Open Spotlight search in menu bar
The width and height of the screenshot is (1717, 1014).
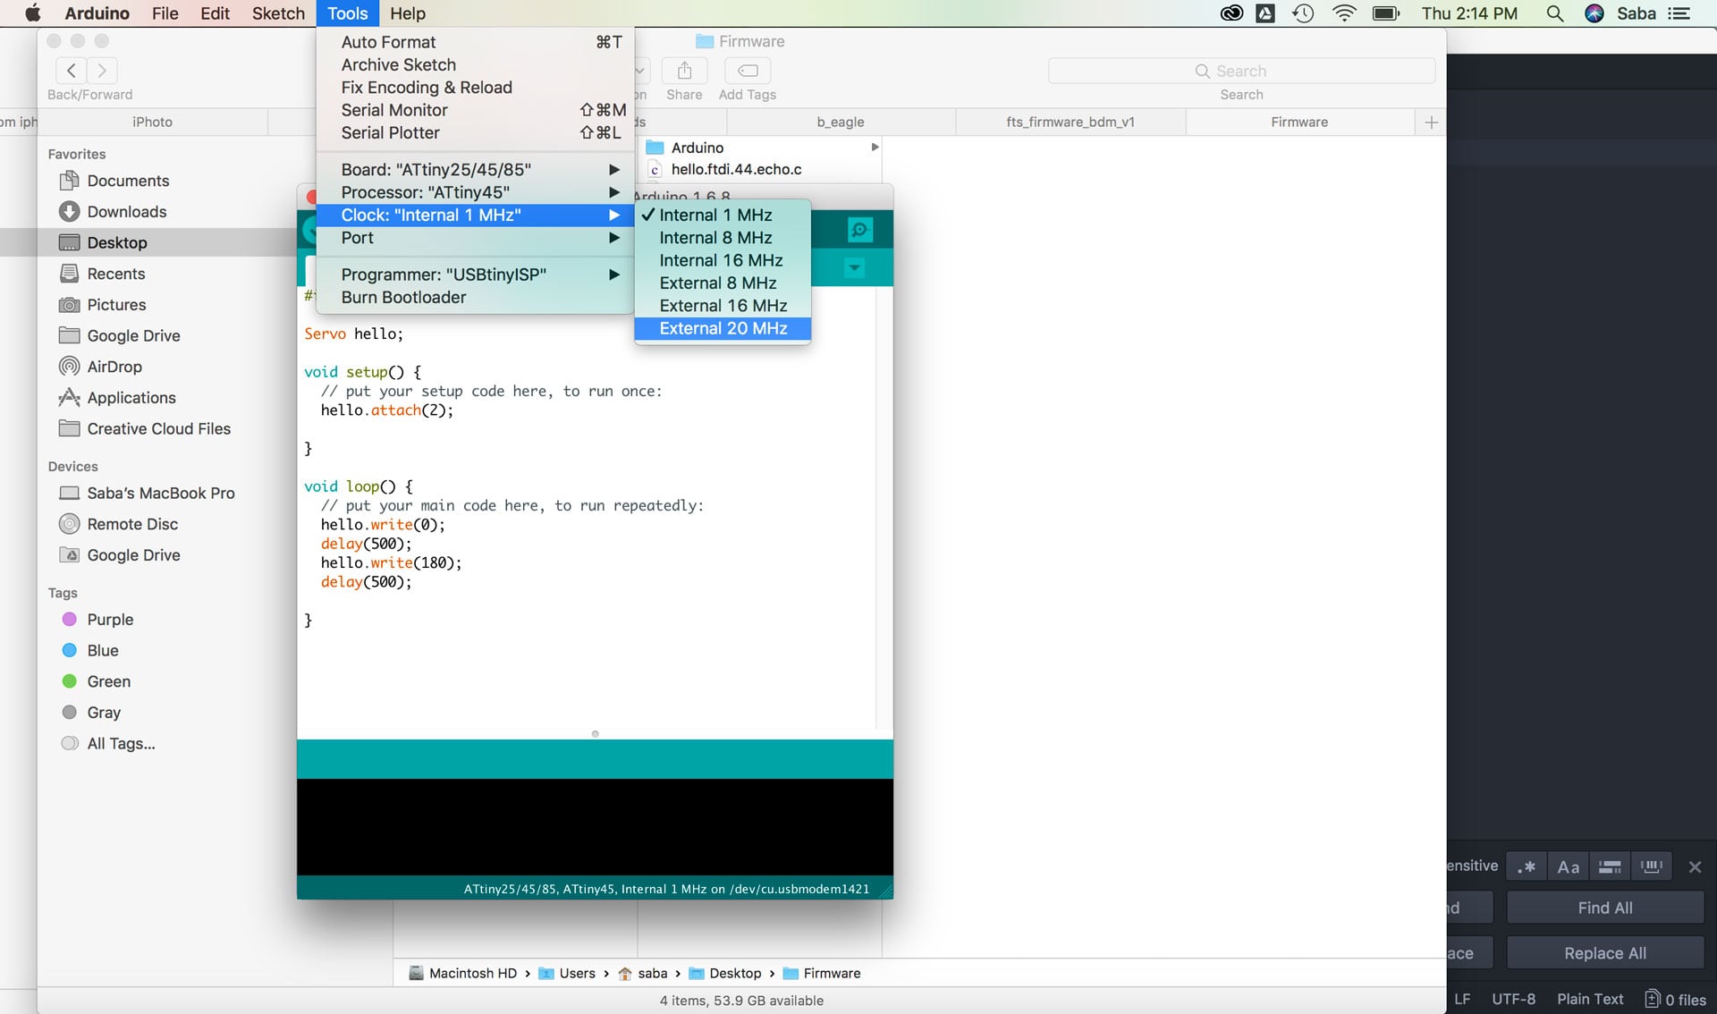[1555, 13]
